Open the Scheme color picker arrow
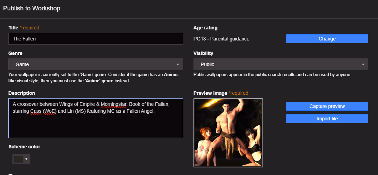 click(x=26, y=159)
